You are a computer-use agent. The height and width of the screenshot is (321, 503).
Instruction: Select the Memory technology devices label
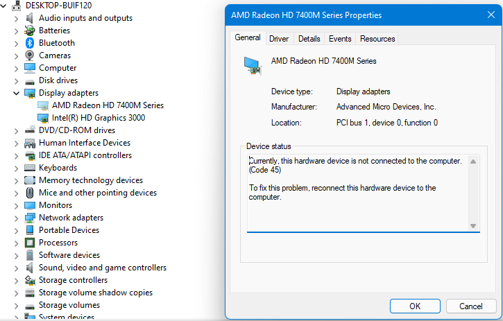coord(91,180)
